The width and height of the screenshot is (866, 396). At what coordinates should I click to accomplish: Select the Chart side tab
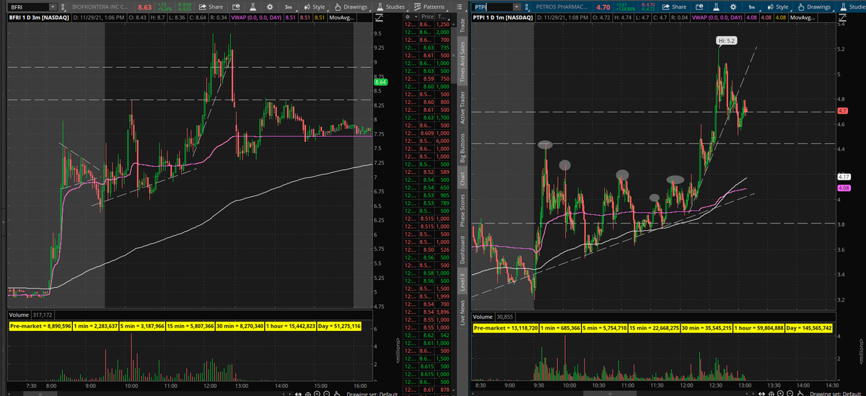tap(462, 177)
